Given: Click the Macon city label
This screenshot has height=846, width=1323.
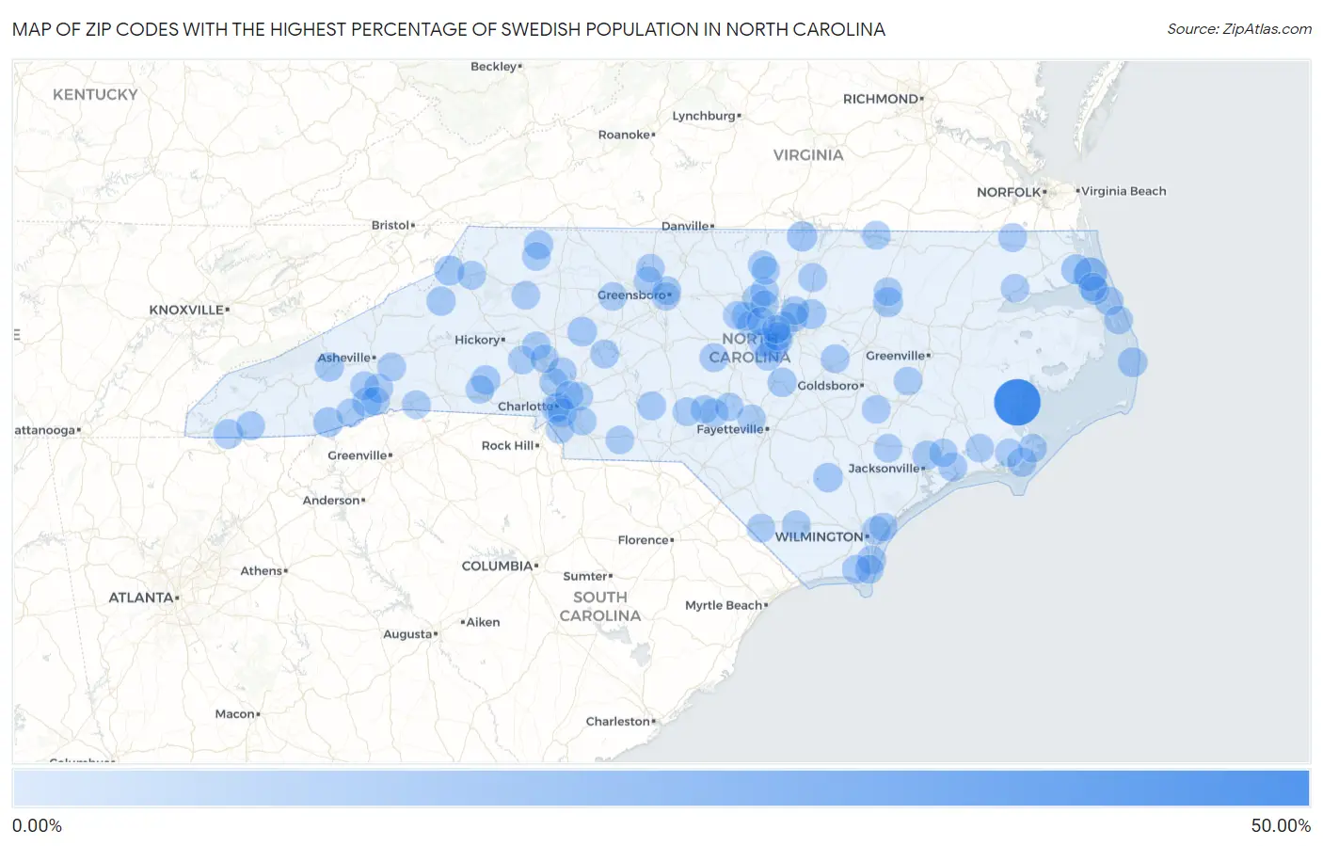Looking at the screenshot, I should click(235, 714).
